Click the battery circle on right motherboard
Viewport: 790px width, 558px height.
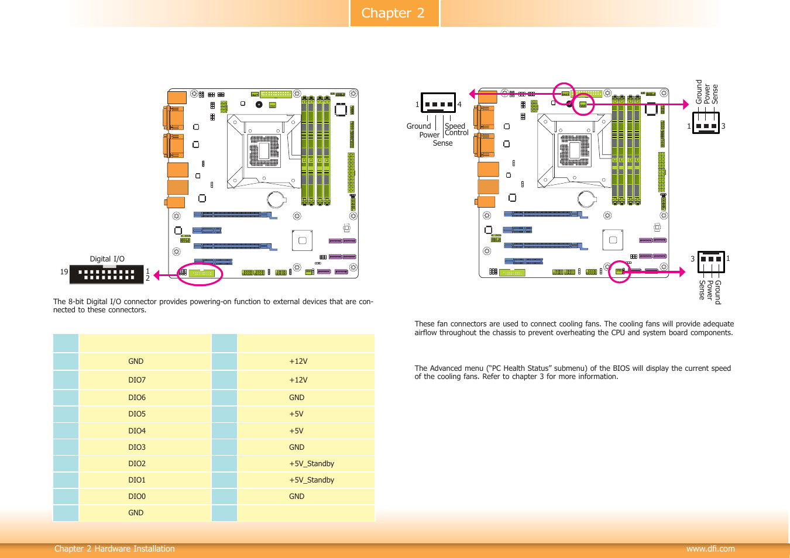coord(587,199)
